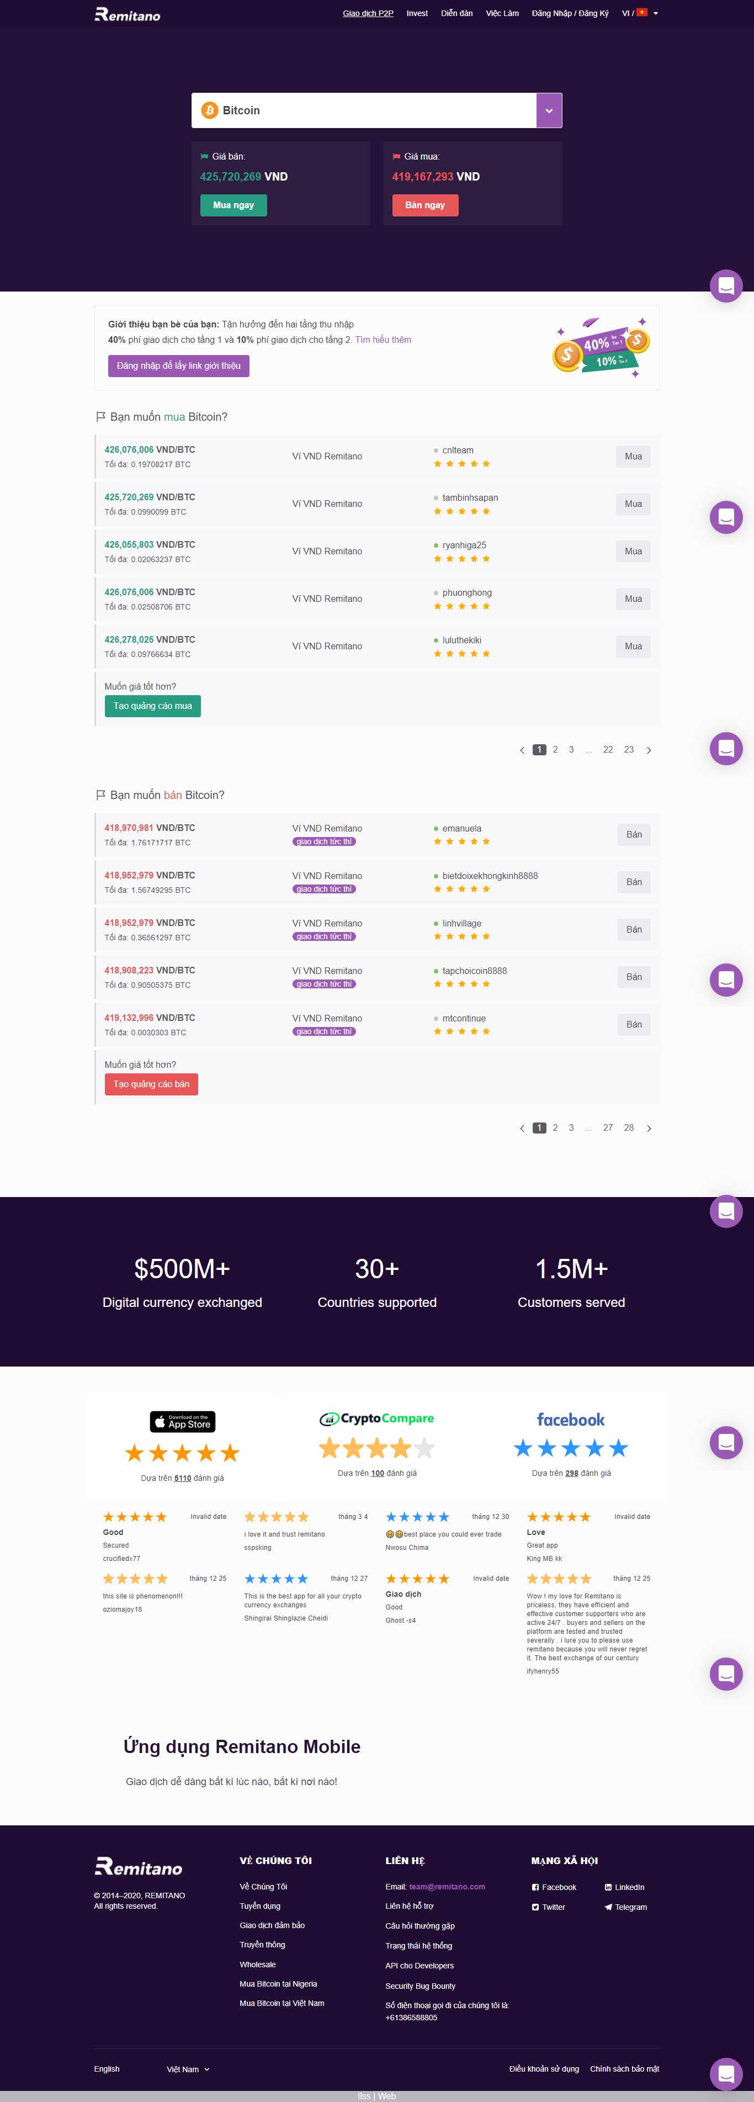Open the Invest menu item
The image size is (754, 2102).
click(x=417, y=13)
